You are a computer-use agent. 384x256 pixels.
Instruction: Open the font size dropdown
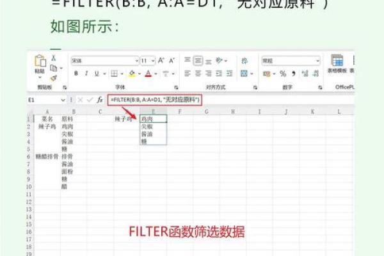153,61
